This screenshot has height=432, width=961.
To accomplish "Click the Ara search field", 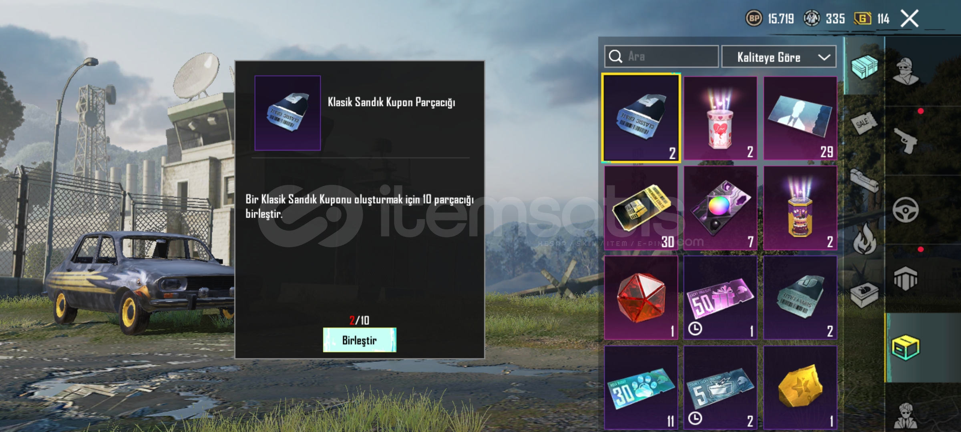I will [x=661, y=56].
